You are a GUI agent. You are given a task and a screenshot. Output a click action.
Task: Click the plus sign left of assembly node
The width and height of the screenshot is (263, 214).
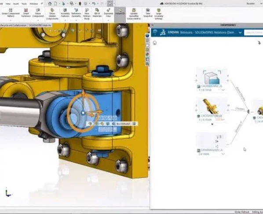coord(196,110)
